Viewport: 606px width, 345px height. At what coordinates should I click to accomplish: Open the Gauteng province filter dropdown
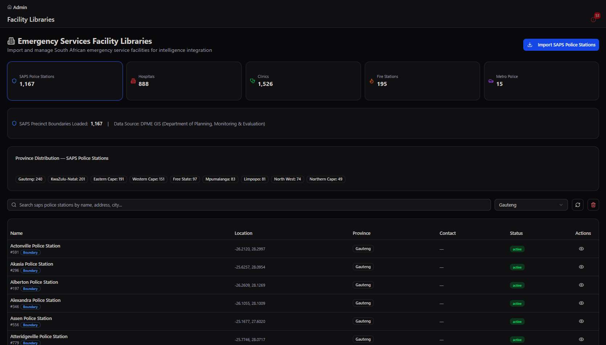click(x=531, y=205)
